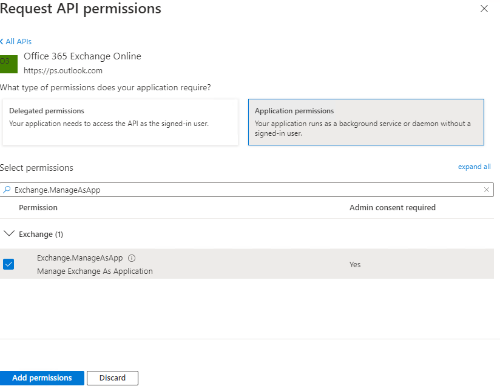Collapse the Exchange (1) permission group

[x=9, y=233]
